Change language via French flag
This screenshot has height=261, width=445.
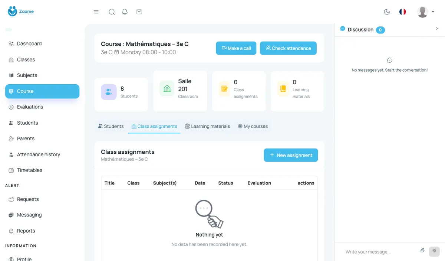point(403,12)
